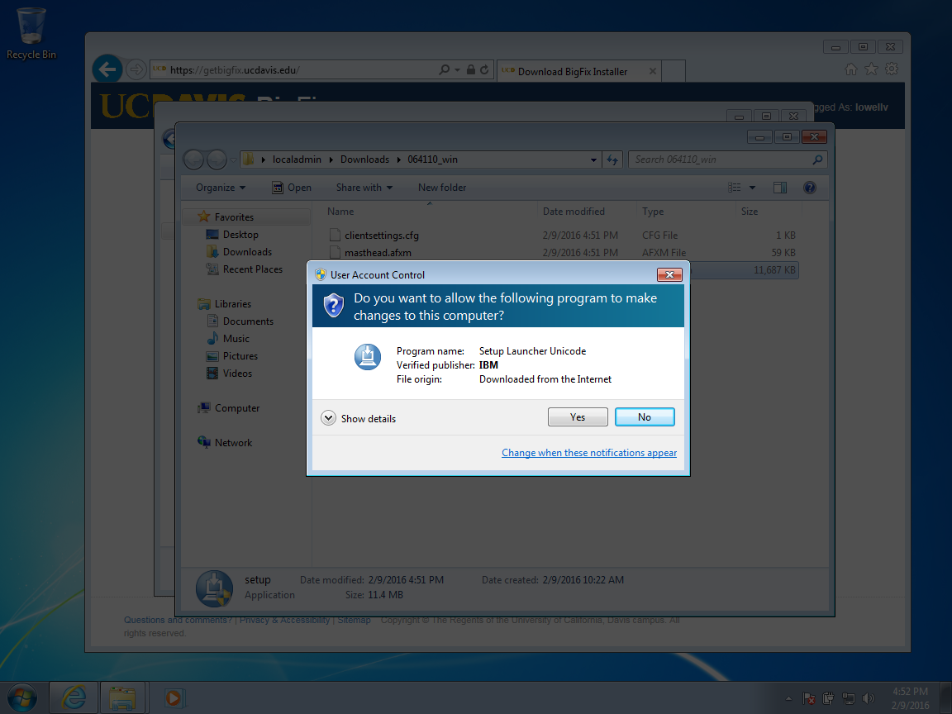The image size is (952, 714).
Task: Click the IE Favorites star icon
Action: (871, 69)
